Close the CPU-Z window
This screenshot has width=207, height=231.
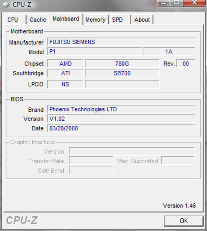coord(194,3)
